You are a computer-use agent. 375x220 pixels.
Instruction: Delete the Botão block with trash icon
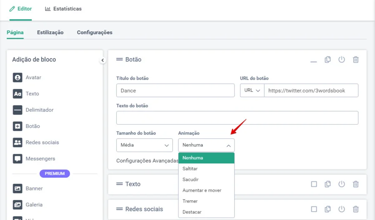pyautogui.click(x=355, y=60)
